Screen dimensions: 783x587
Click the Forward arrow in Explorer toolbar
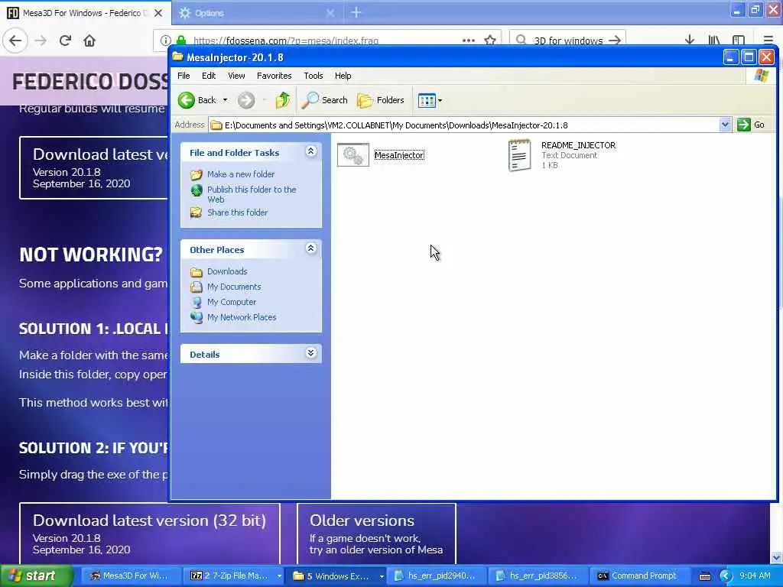pyautogui.click(x=245, y=100)
